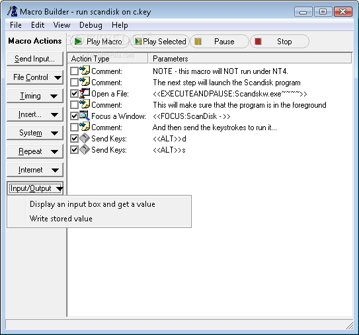Click the Parameters column header

[x=250, y=59]
